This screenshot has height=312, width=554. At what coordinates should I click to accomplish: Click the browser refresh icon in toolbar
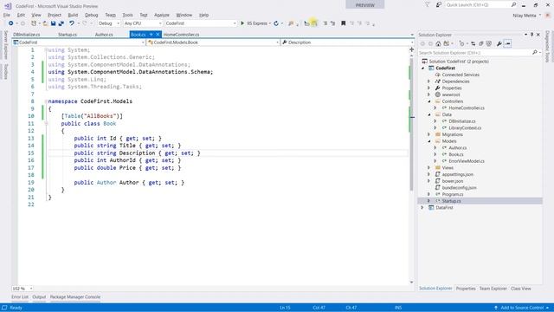click(276, 23)
